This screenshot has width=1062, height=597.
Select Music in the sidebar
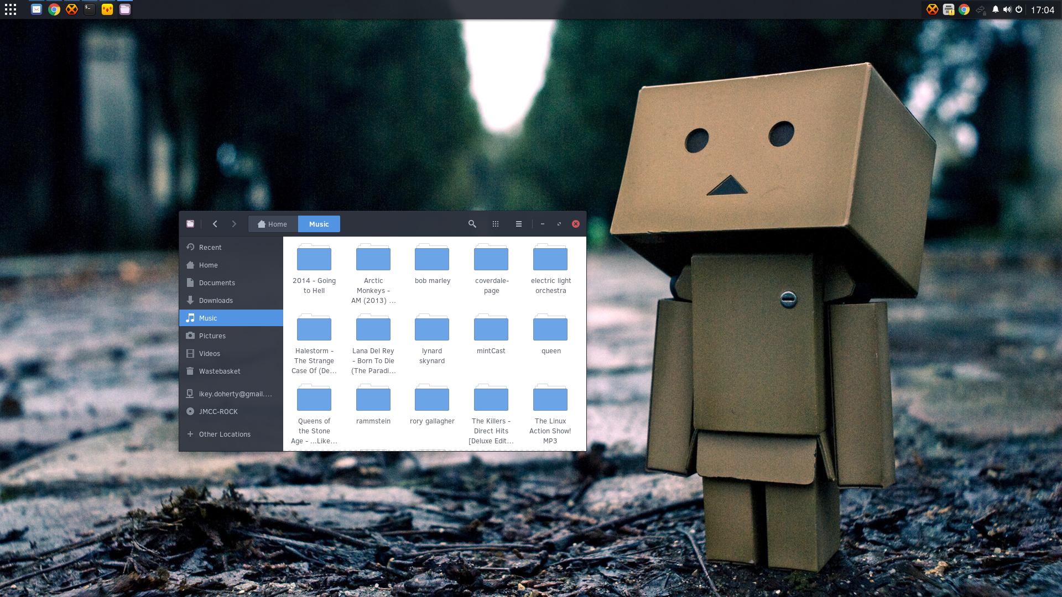[x=231, y=318]
